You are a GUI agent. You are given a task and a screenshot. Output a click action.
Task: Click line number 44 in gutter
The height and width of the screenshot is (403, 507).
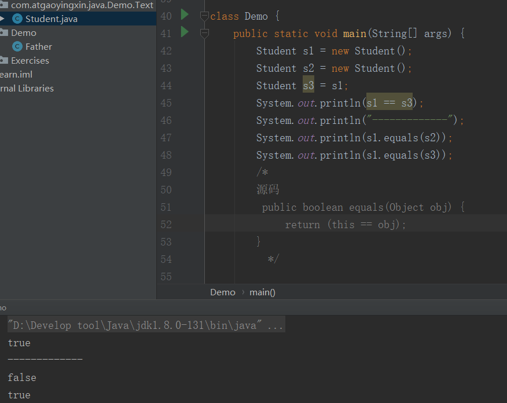[x=166, y=86]
